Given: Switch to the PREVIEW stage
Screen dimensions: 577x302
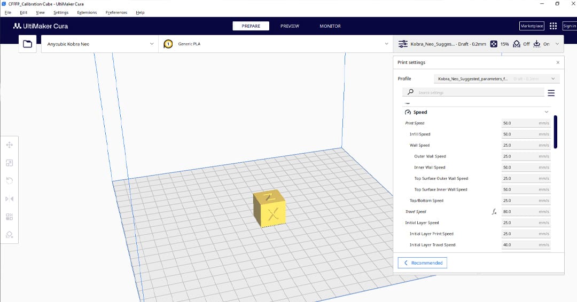Looking at the screenshot, I should click(290, 26).
